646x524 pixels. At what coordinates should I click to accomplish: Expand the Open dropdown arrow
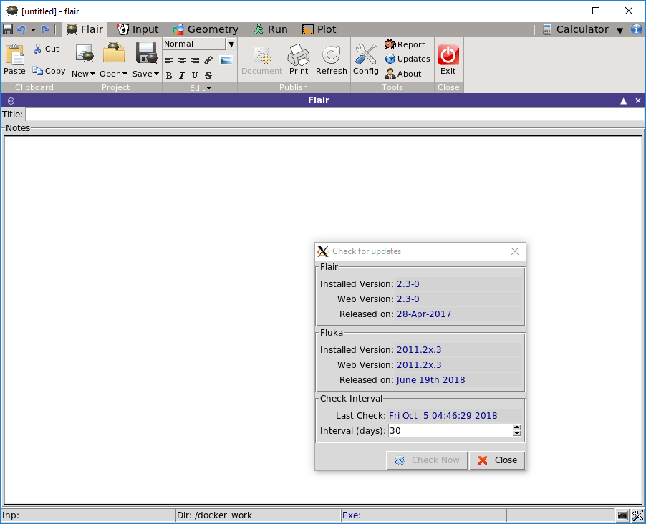tap(125, 74)
